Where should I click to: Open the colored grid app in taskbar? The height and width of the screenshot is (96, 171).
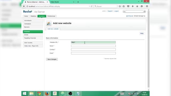coord(55,94)
